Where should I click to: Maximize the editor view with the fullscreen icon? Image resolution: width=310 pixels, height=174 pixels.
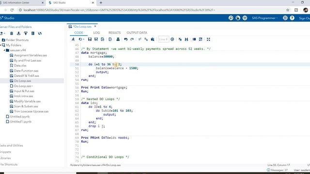tap(208, 39)
